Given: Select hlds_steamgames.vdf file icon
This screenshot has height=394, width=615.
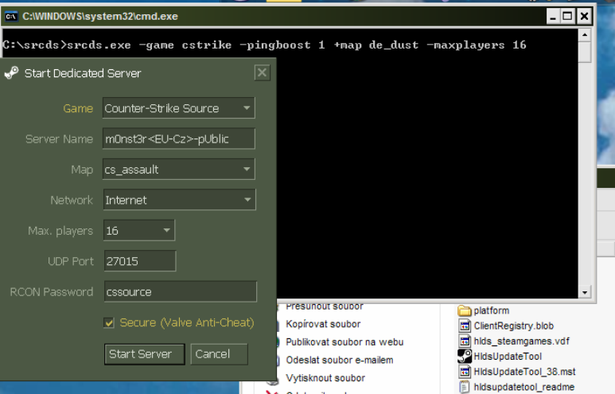Looking at the screenshot, I should coord(465,341).
